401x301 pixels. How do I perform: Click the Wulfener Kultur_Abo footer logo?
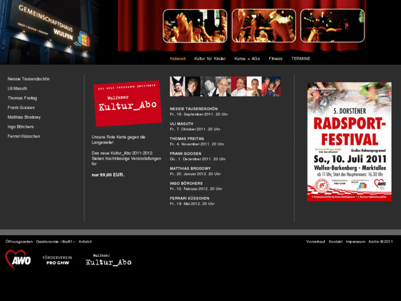(108, 260)
